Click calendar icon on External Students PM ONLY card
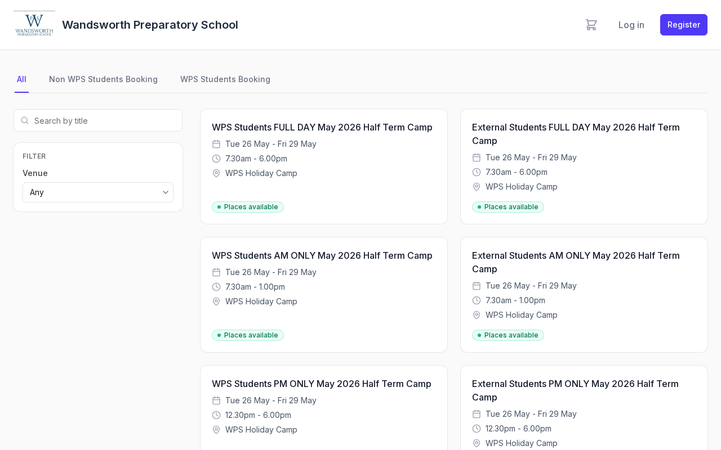The image size is (721, 450). pos(477,414)
